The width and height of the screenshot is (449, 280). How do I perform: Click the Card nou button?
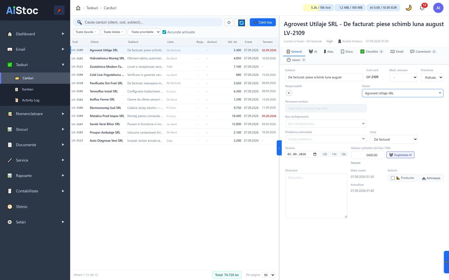tap(263, 22)
